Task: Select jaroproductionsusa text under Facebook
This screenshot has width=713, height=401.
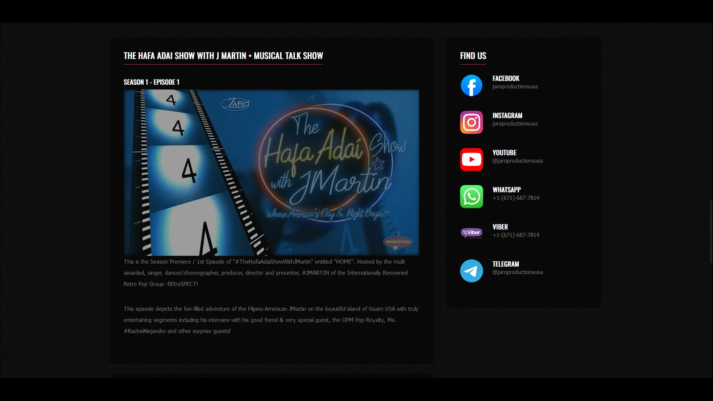Action: (515, 87)
